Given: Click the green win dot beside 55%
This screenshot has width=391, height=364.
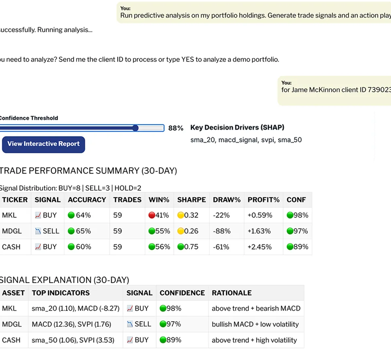Looking at the screenshot, I should click(x=151, y=231).
